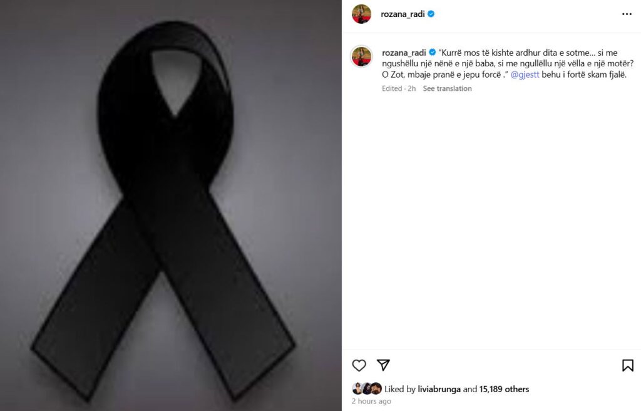Open the rozana_radi username in the header
This screenshot has height=411, width=641.
(x=403, y=14)
